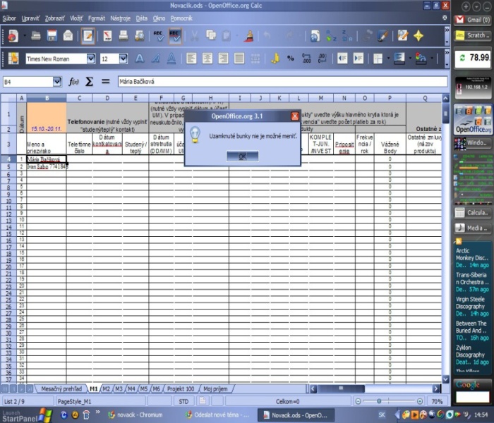Open Borders dropdown arrow

click(388, 59)
